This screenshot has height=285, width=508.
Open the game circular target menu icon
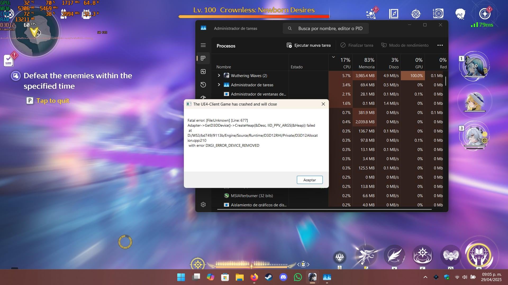[x=438, y=13]
